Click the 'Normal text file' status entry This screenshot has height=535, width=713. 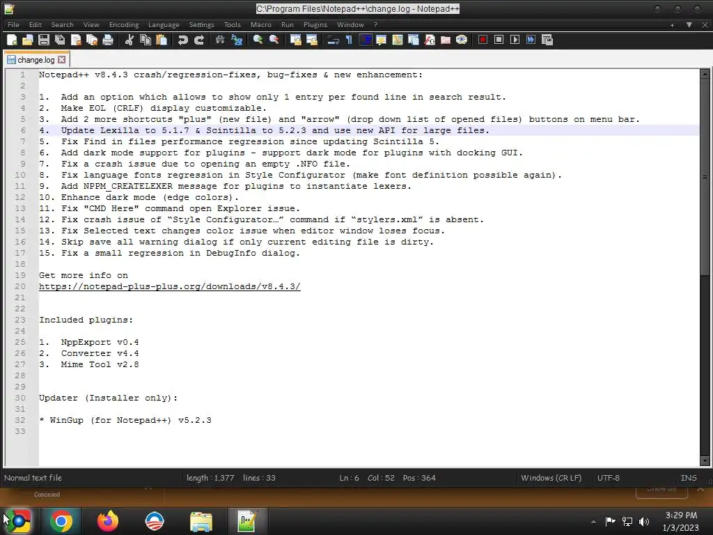tap(33, 478)
